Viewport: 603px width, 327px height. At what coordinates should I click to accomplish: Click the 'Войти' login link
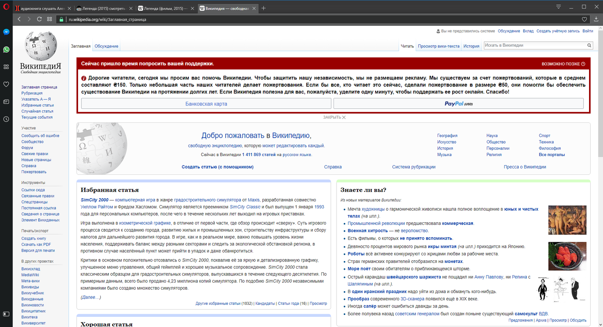tap(588, 31)
